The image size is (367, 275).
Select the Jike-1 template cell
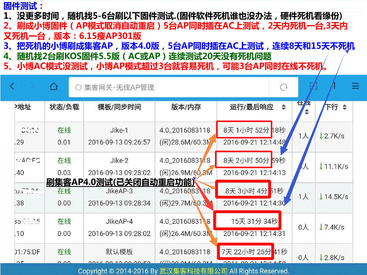[119, 130]
